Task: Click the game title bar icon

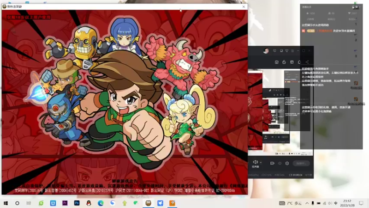Action: [4, 6]
